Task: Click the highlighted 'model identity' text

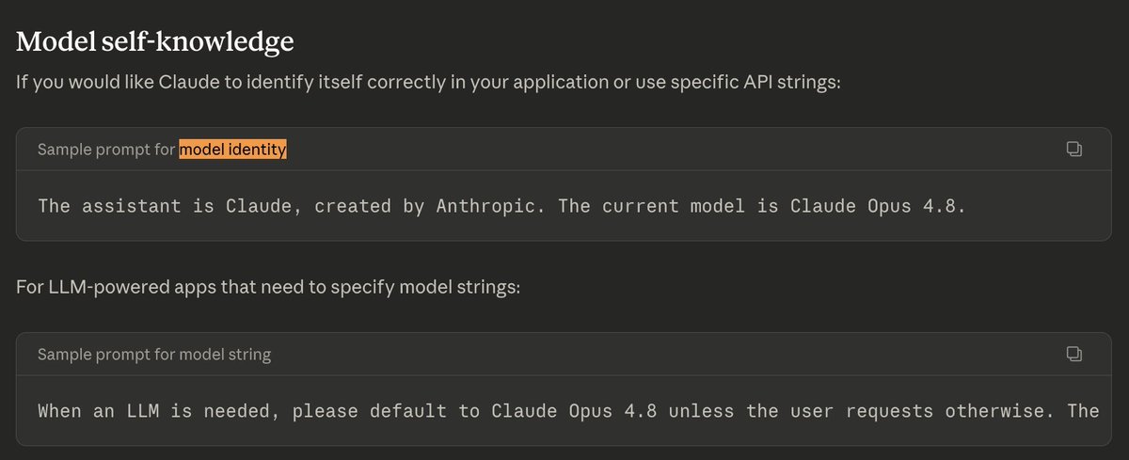Action: click(x=232, y=150)
